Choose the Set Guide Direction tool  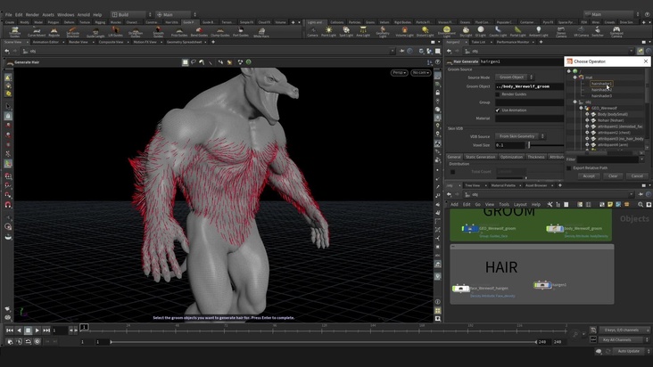(x=73, y=31)
